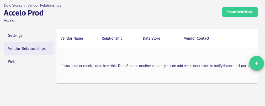Sort by the Vendor Name column header

coord(72,38)
